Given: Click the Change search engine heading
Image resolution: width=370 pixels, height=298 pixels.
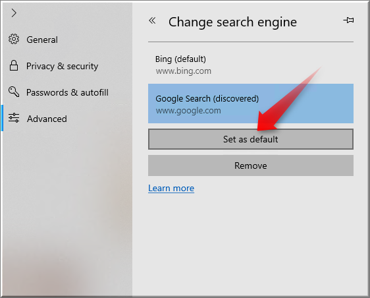Looking at the screenshot, I should [232, 22].
